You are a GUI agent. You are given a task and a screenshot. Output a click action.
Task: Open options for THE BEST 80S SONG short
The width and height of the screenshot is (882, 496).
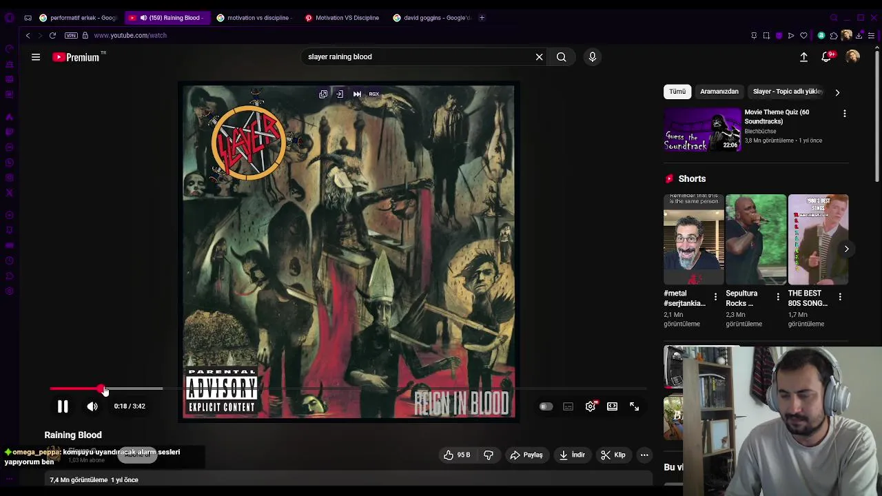click(840, 297)
